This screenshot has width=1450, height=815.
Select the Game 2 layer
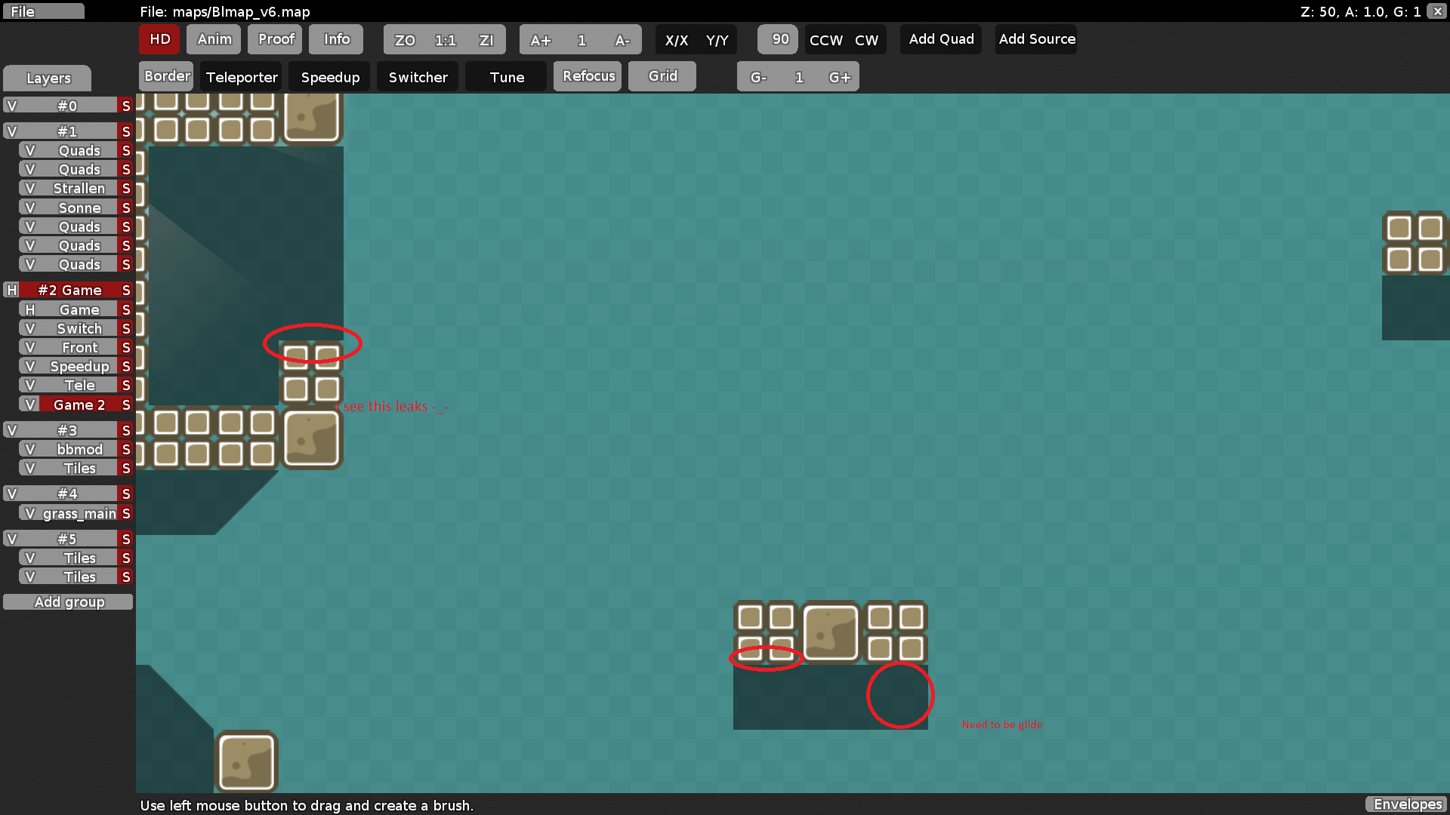tap(79, 404)
